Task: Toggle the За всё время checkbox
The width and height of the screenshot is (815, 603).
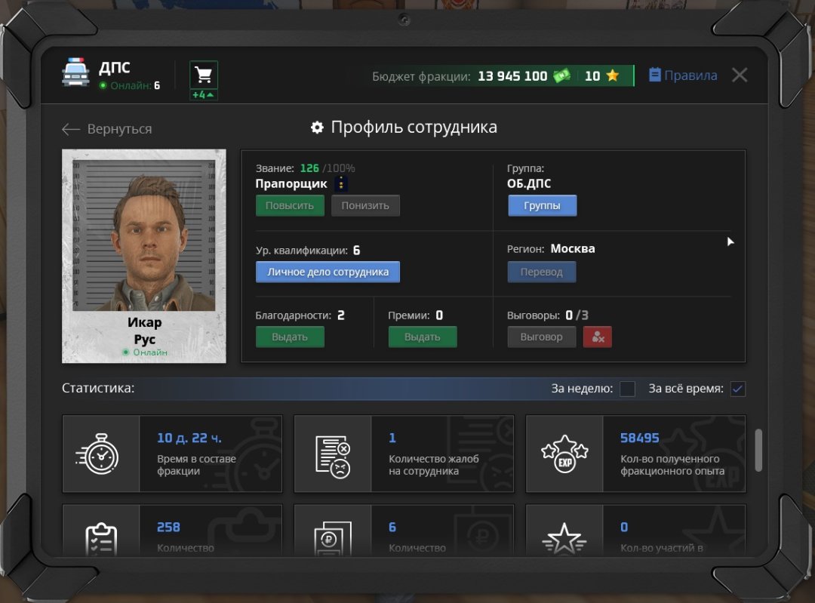Action: coord(737,389)
